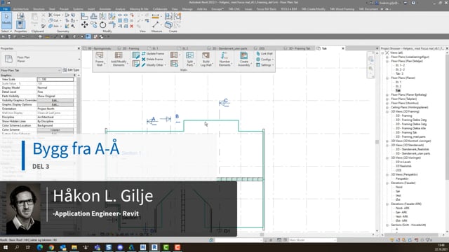Screen dimensions: 449x252
Task: Click the Number Elements tool
Action: [224, 59]
